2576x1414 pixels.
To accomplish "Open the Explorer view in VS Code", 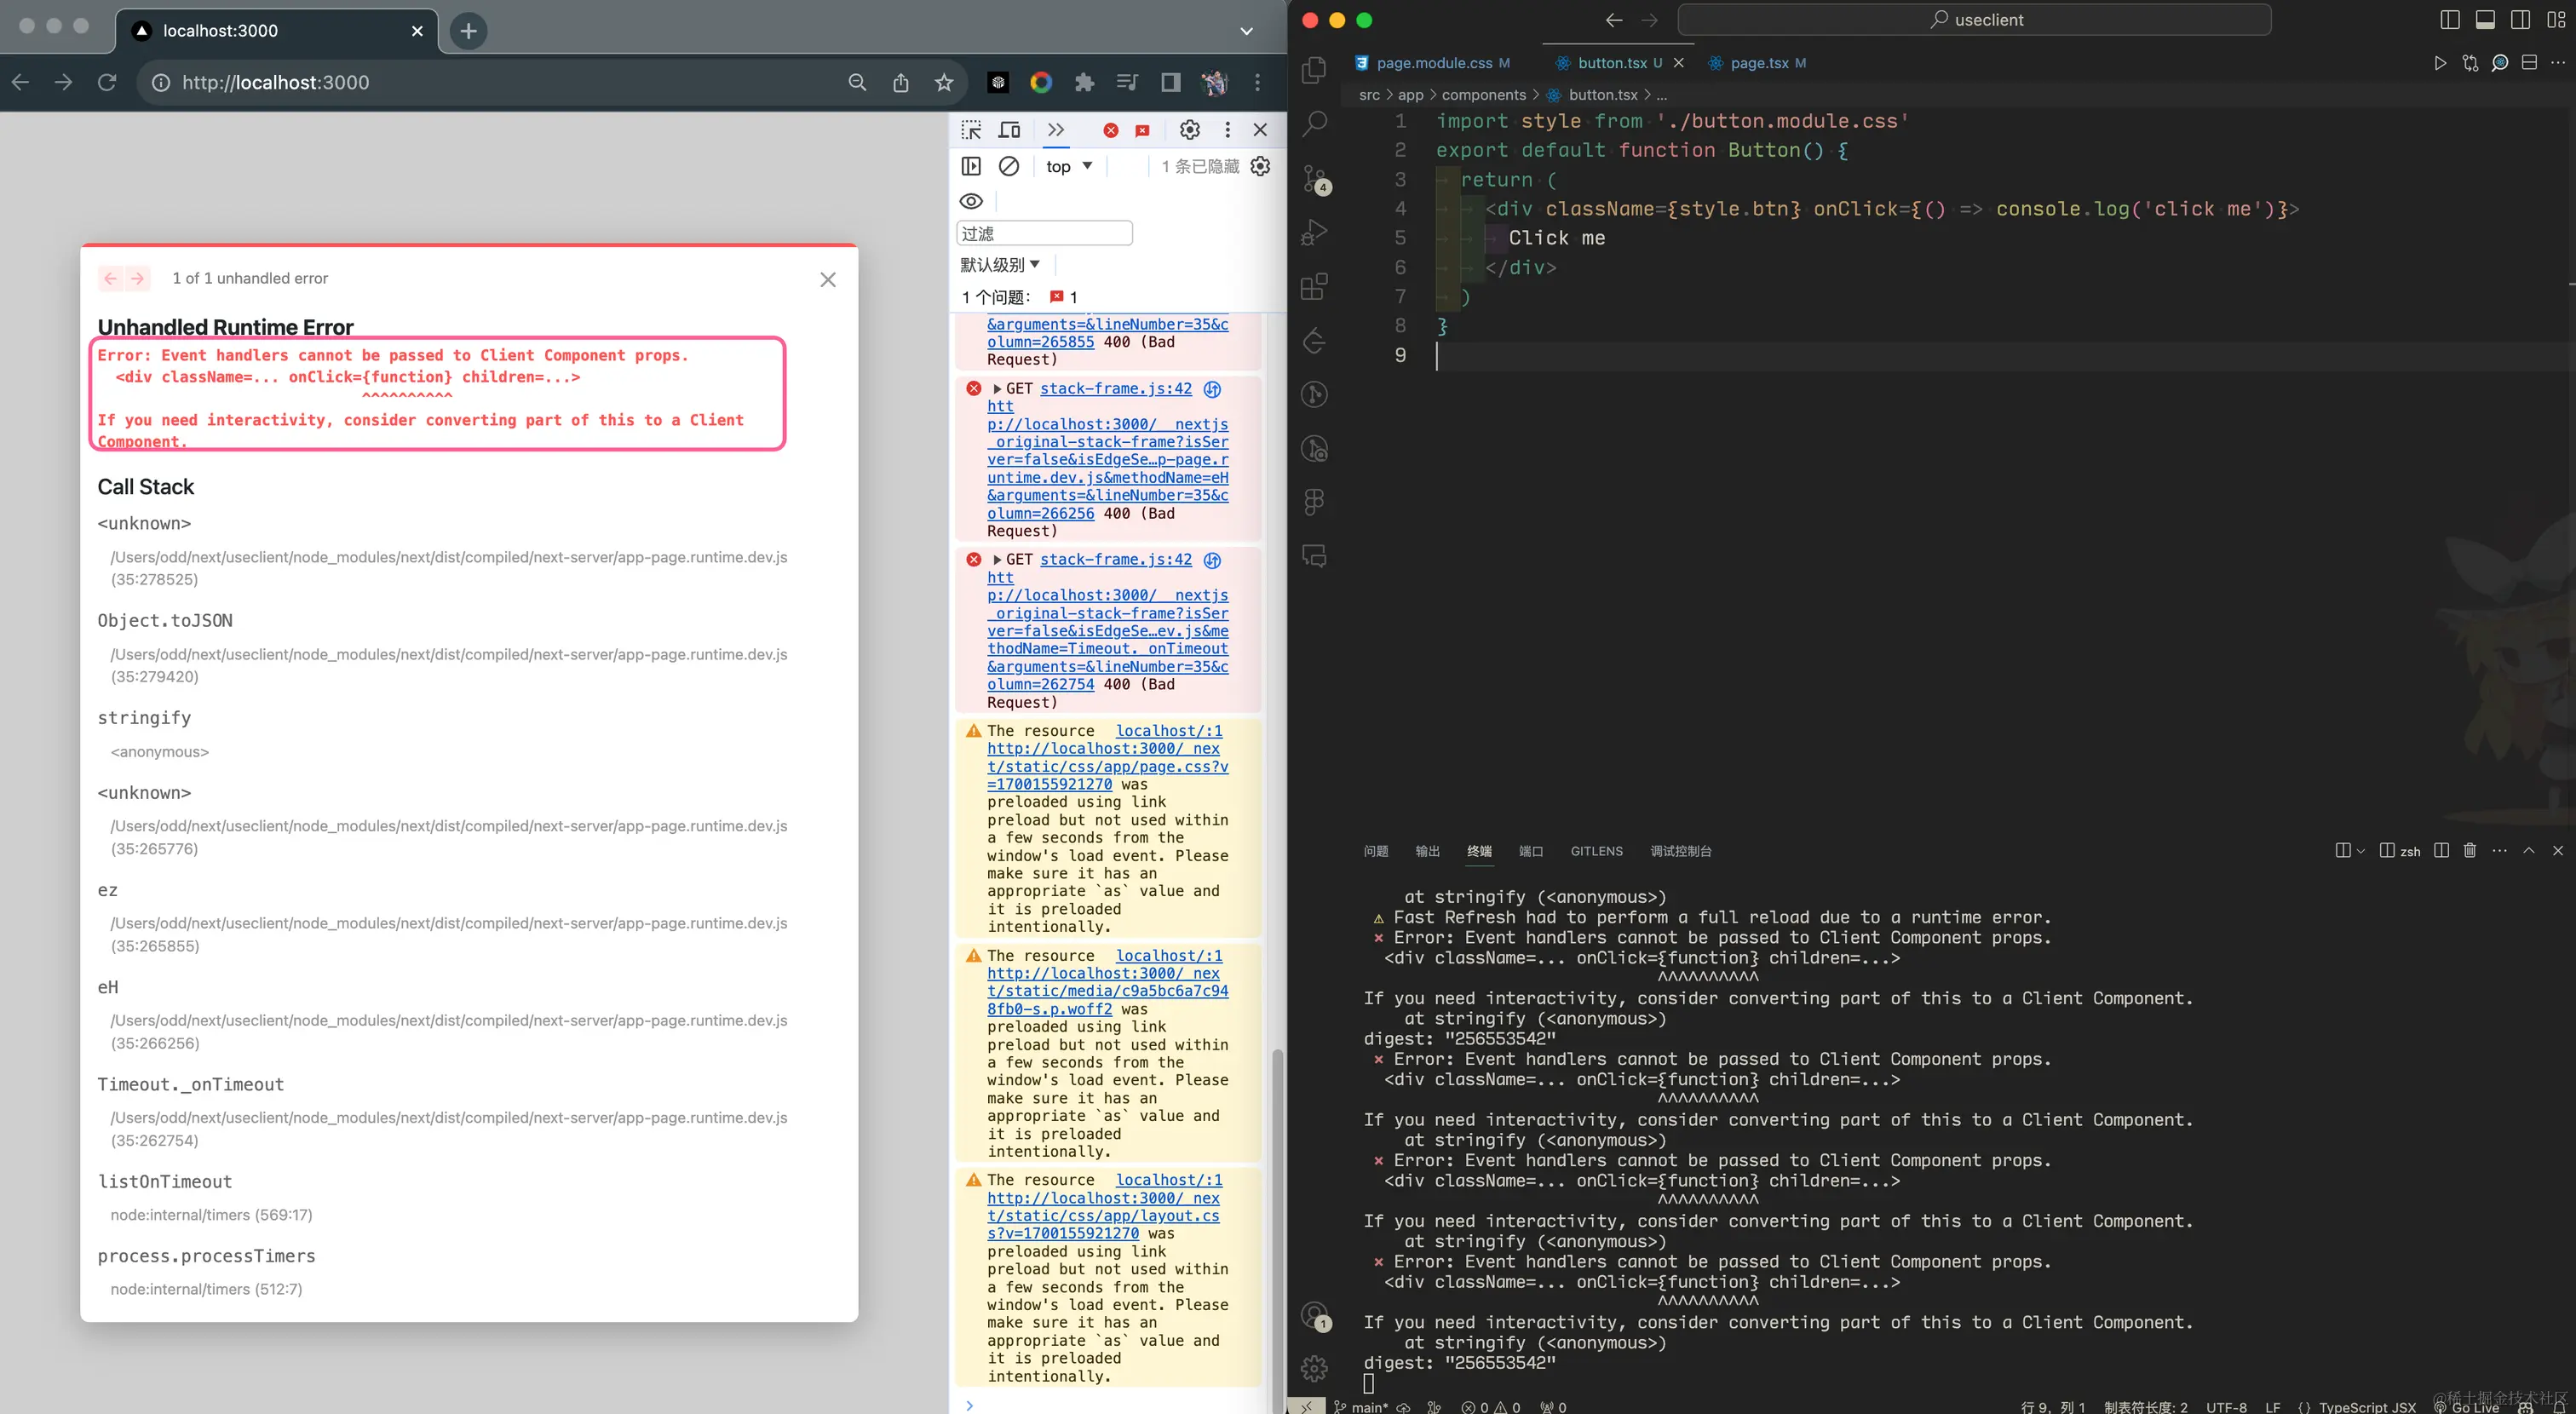I will coord(1314,70).
